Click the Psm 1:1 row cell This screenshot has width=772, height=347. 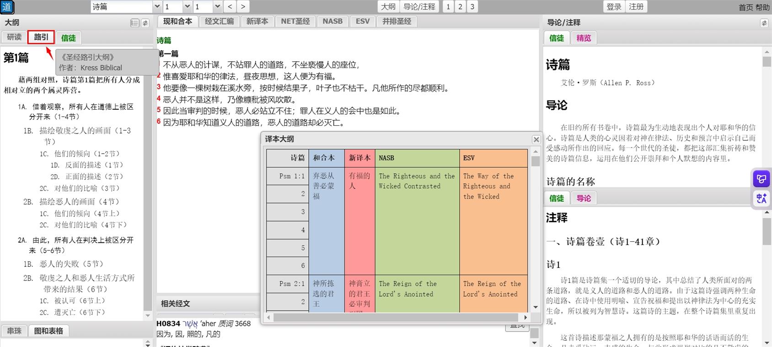tap(288, 176)
